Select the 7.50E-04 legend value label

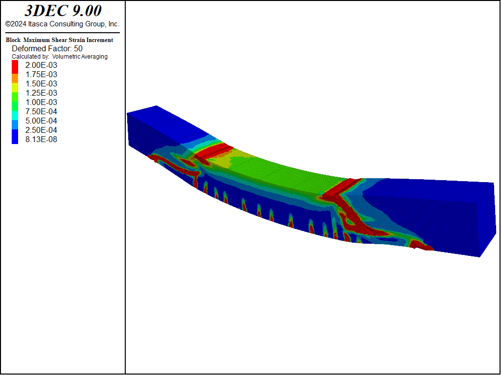tap(41, 112)
